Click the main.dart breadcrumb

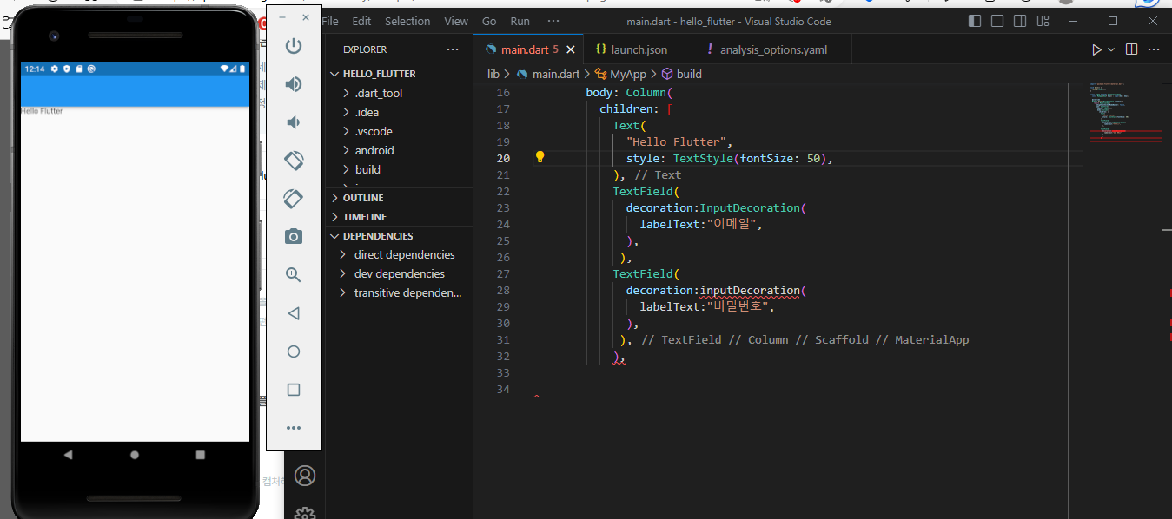556,75
